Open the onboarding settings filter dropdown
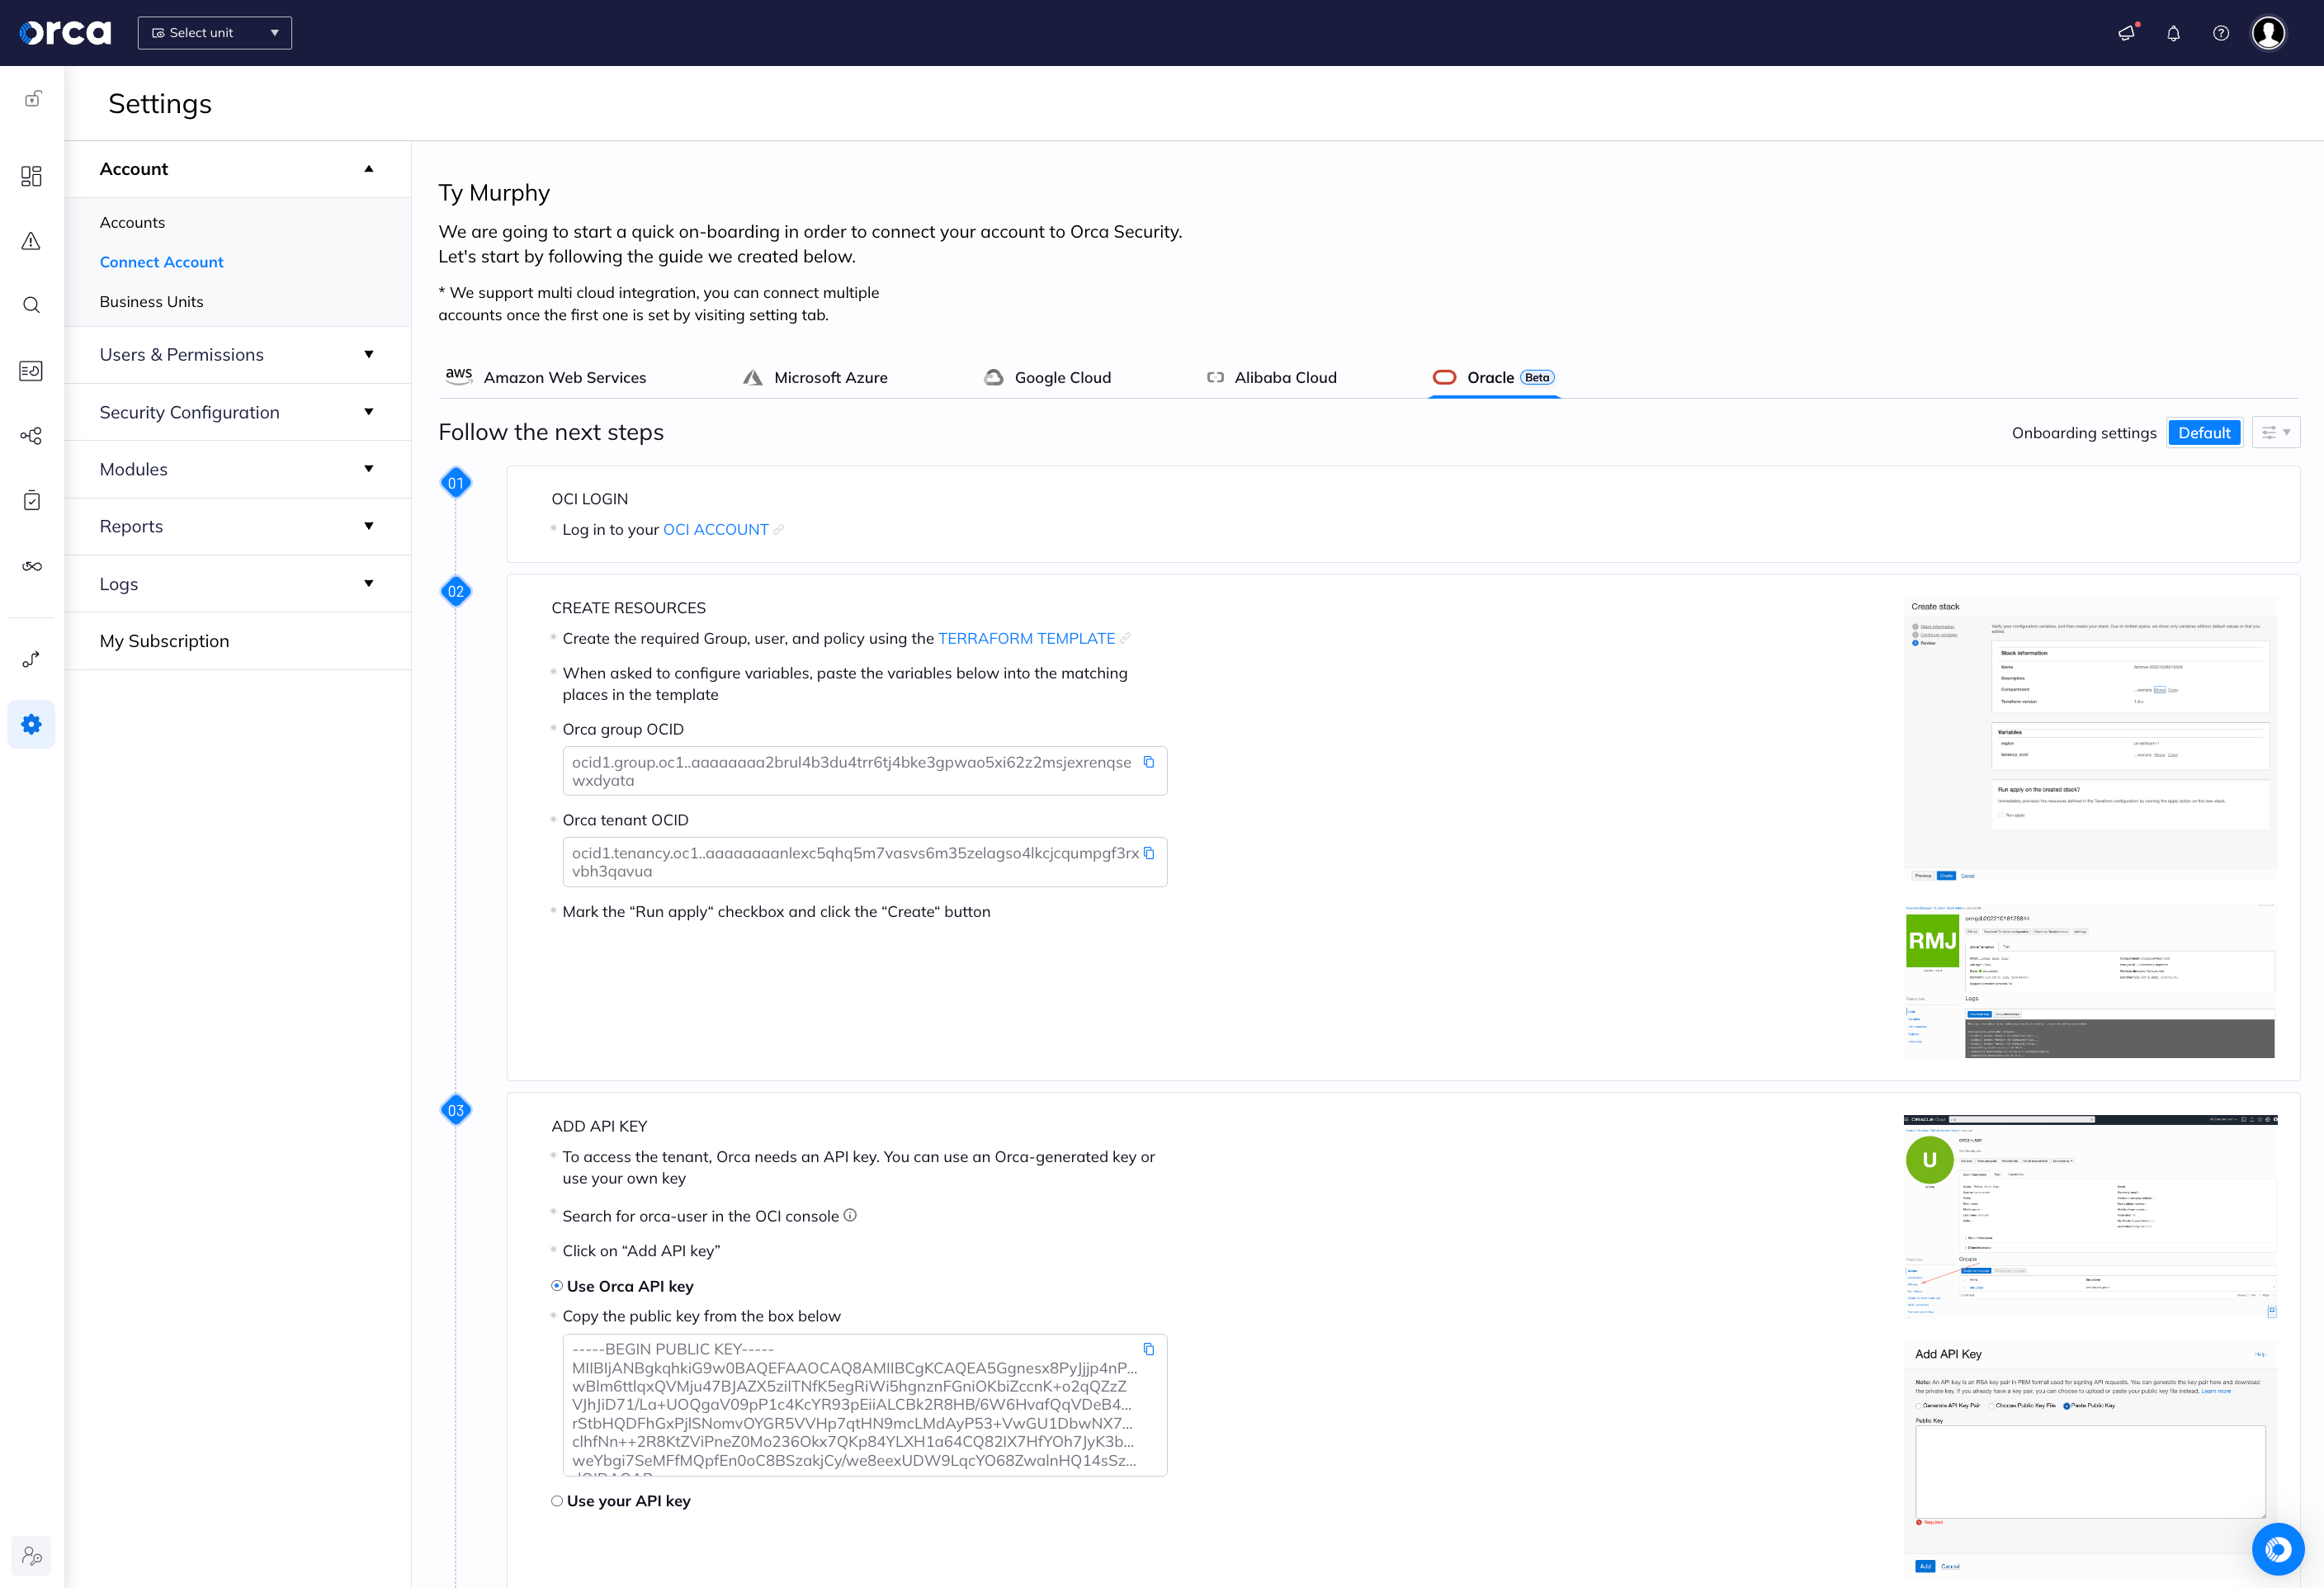This screenshot has width=2324, height=1588. pyautogui.click(x=2276, y=432)
